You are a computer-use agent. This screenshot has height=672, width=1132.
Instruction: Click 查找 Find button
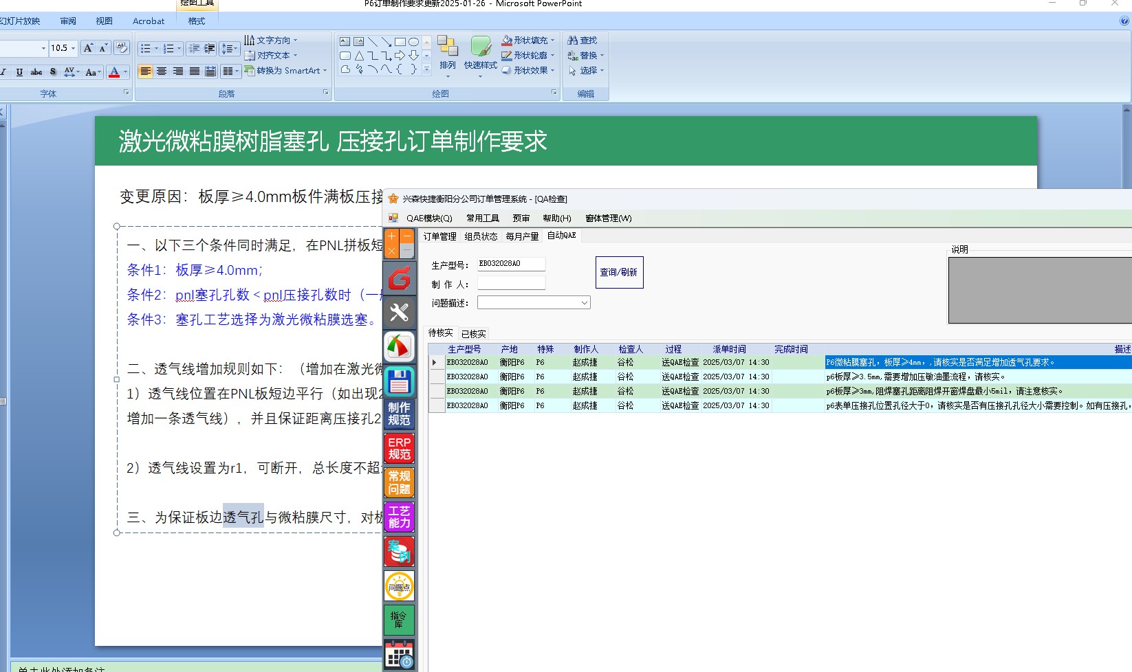point(583,41)
